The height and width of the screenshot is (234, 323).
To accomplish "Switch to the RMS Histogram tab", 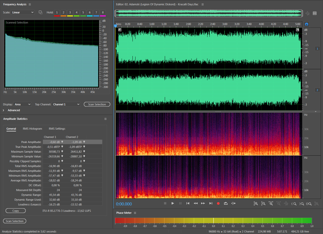I will coord(32,129).
